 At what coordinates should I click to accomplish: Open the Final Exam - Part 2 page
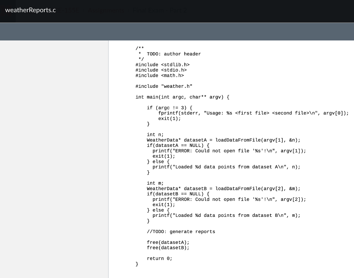[x=159, y=10]
